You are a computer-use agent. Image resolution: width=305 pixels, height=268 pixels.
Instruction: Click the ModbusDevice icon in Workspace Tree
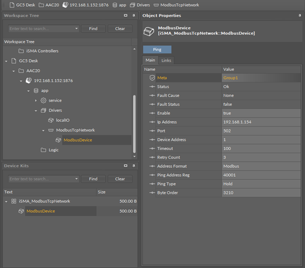58,140
